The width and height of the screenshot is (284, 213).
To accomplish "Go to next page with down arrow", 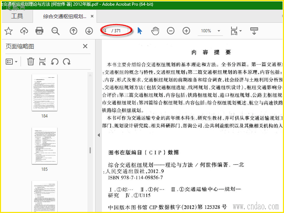I will pos(89,31).
